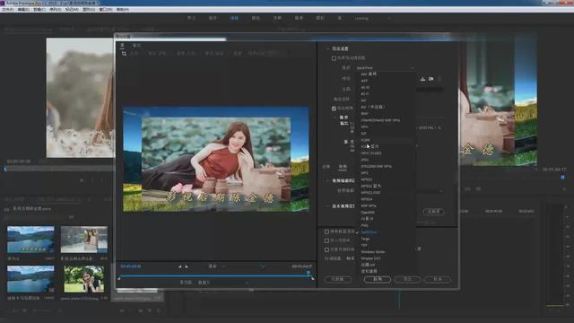This screenshot has height=323, width=574.
Task: Choose MPEG4 from the format list
Action: [367, 199]
